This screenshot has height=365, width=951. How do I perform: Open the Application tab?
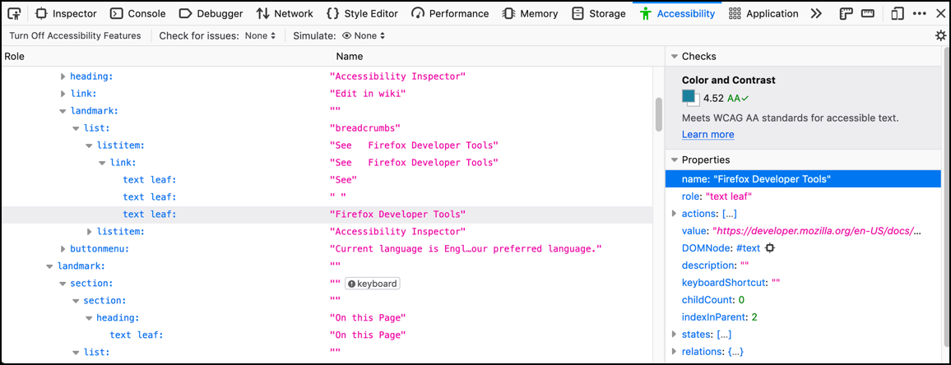pyautogui.click(x=763, y=13)
